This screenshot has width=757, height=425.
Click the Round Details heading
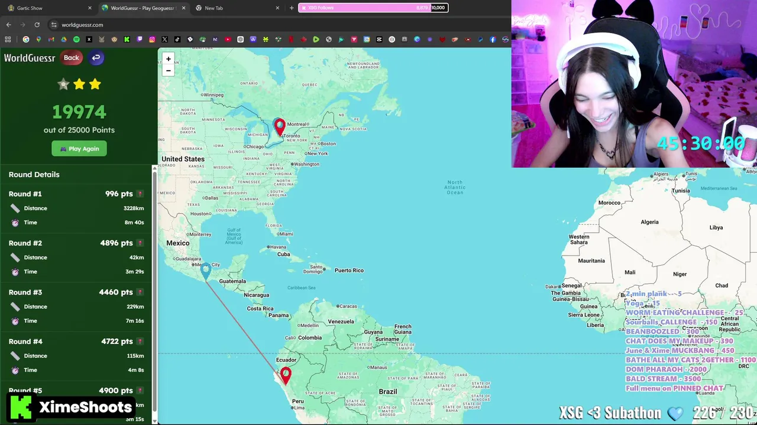(x=34, y=174)
